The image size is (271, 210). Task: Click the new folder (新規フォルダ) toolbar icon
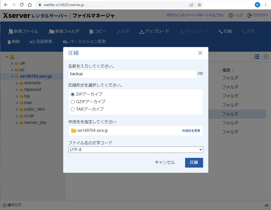(x=51, y=31)
